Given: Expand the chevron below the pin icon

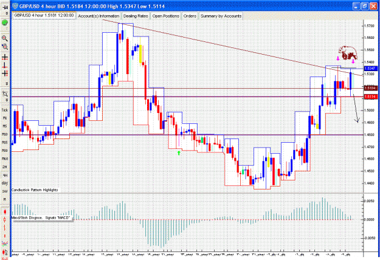Looking at the screenshot, I should click(7, 13).
